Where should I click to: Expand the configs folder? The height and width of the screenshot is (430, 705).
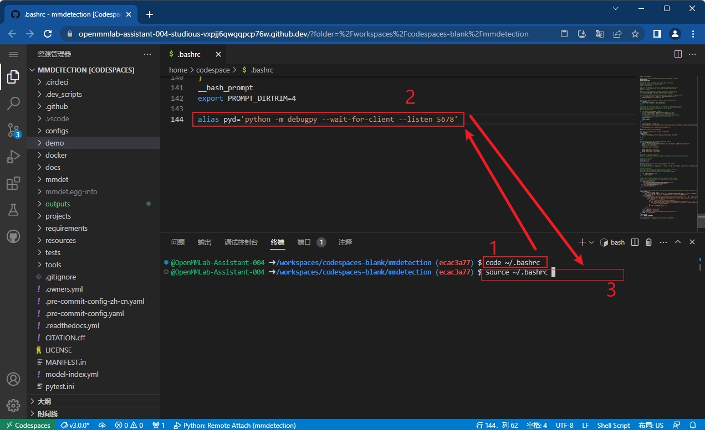pyautogui.click(x=57, y=131)
